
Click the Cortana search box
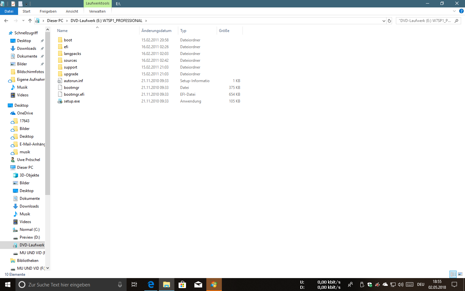71,285
